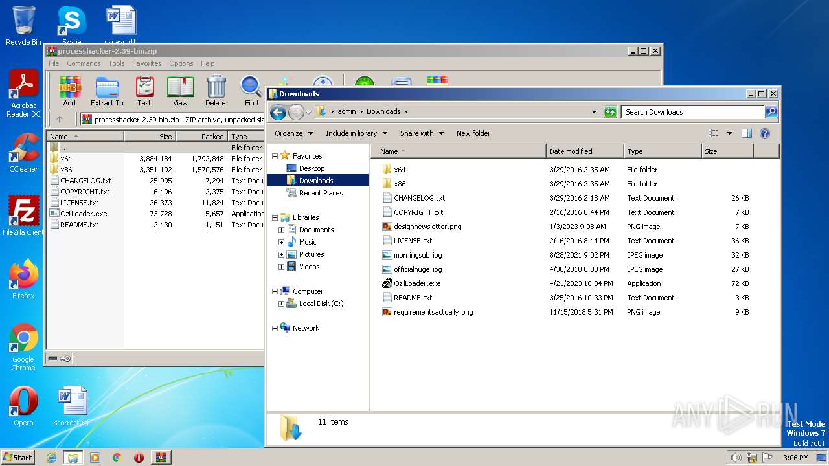Expand Pictures library node
829x466 pixels.
pos(281,254)
